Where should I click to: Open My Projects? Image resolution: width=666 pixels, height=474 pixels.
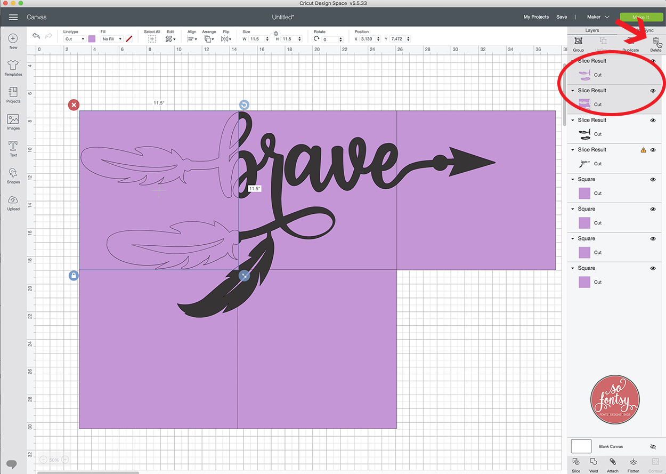tap(536, 17)
